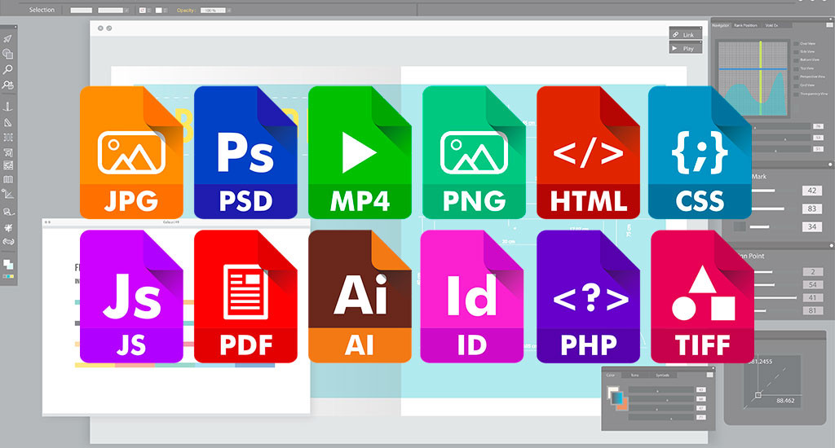
Task: Click the overlapping shapes tool in left toolbar
Action: (8, 54)
